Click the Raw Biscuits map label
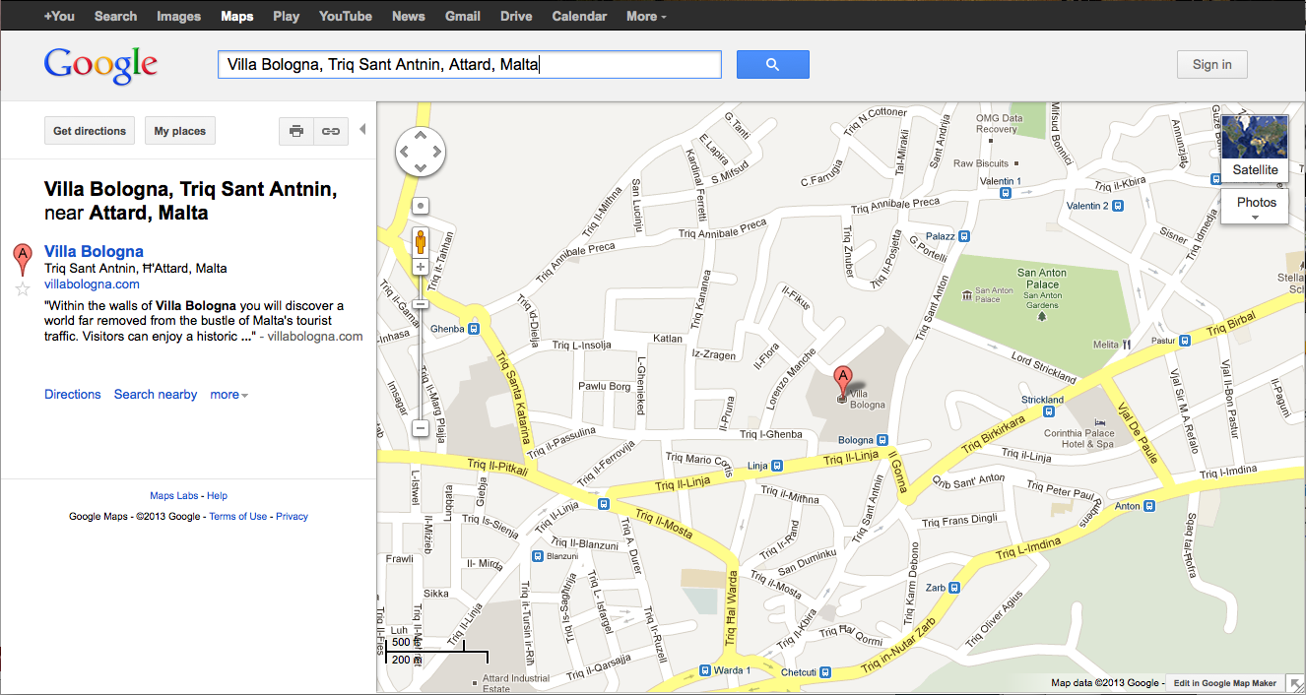 [x=981, y=163]
